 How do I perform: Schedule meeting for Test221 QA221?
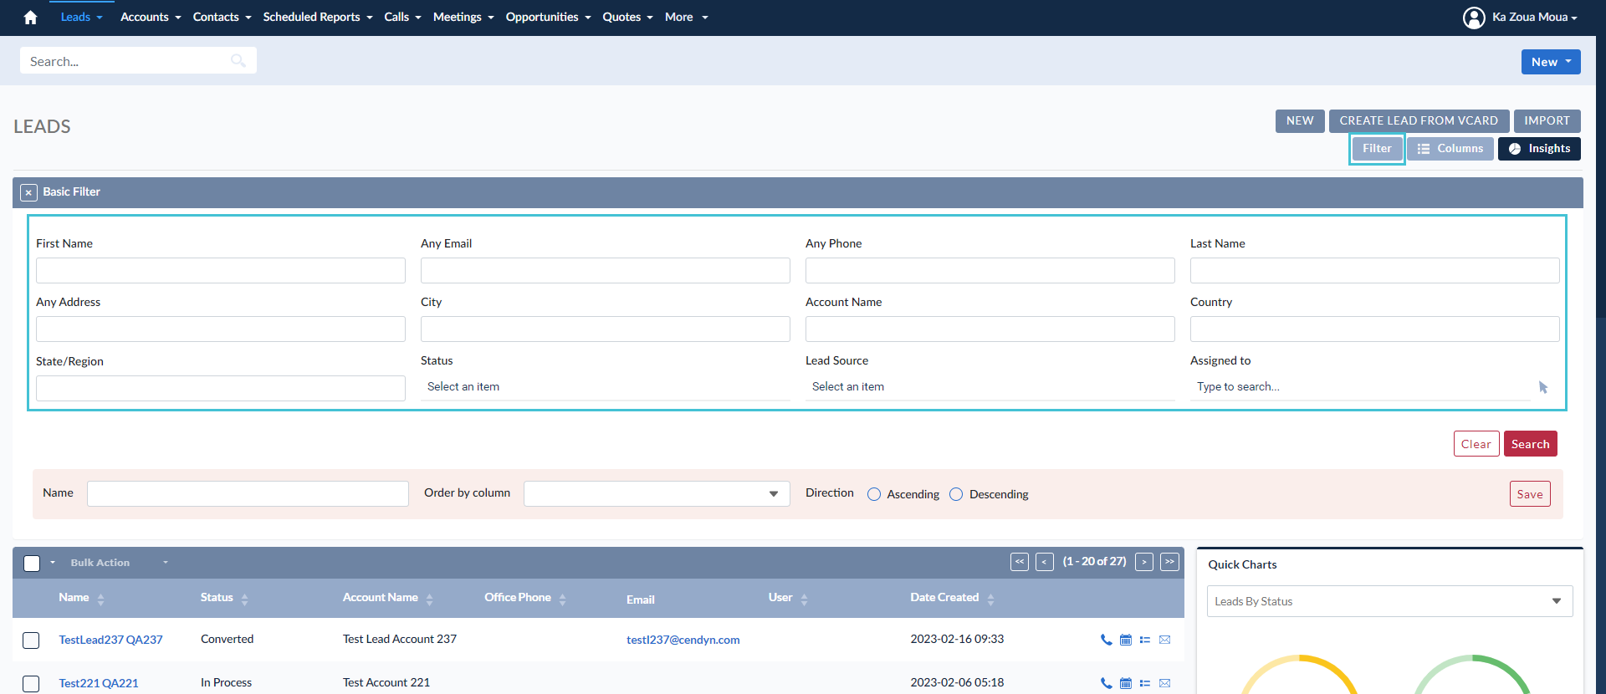click(x=1126, y=683)
